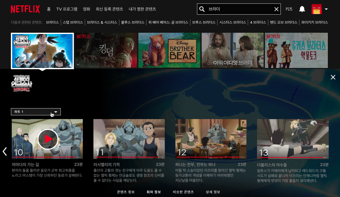
Task: Click episode title 하나는 전부, 전부는 하나
Action: pyautogui.click(x=195, y=165)
